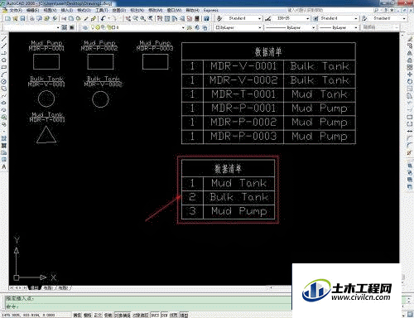414x318 pixels.
Task: Click the Open file icon
Action: click(15, 18)
